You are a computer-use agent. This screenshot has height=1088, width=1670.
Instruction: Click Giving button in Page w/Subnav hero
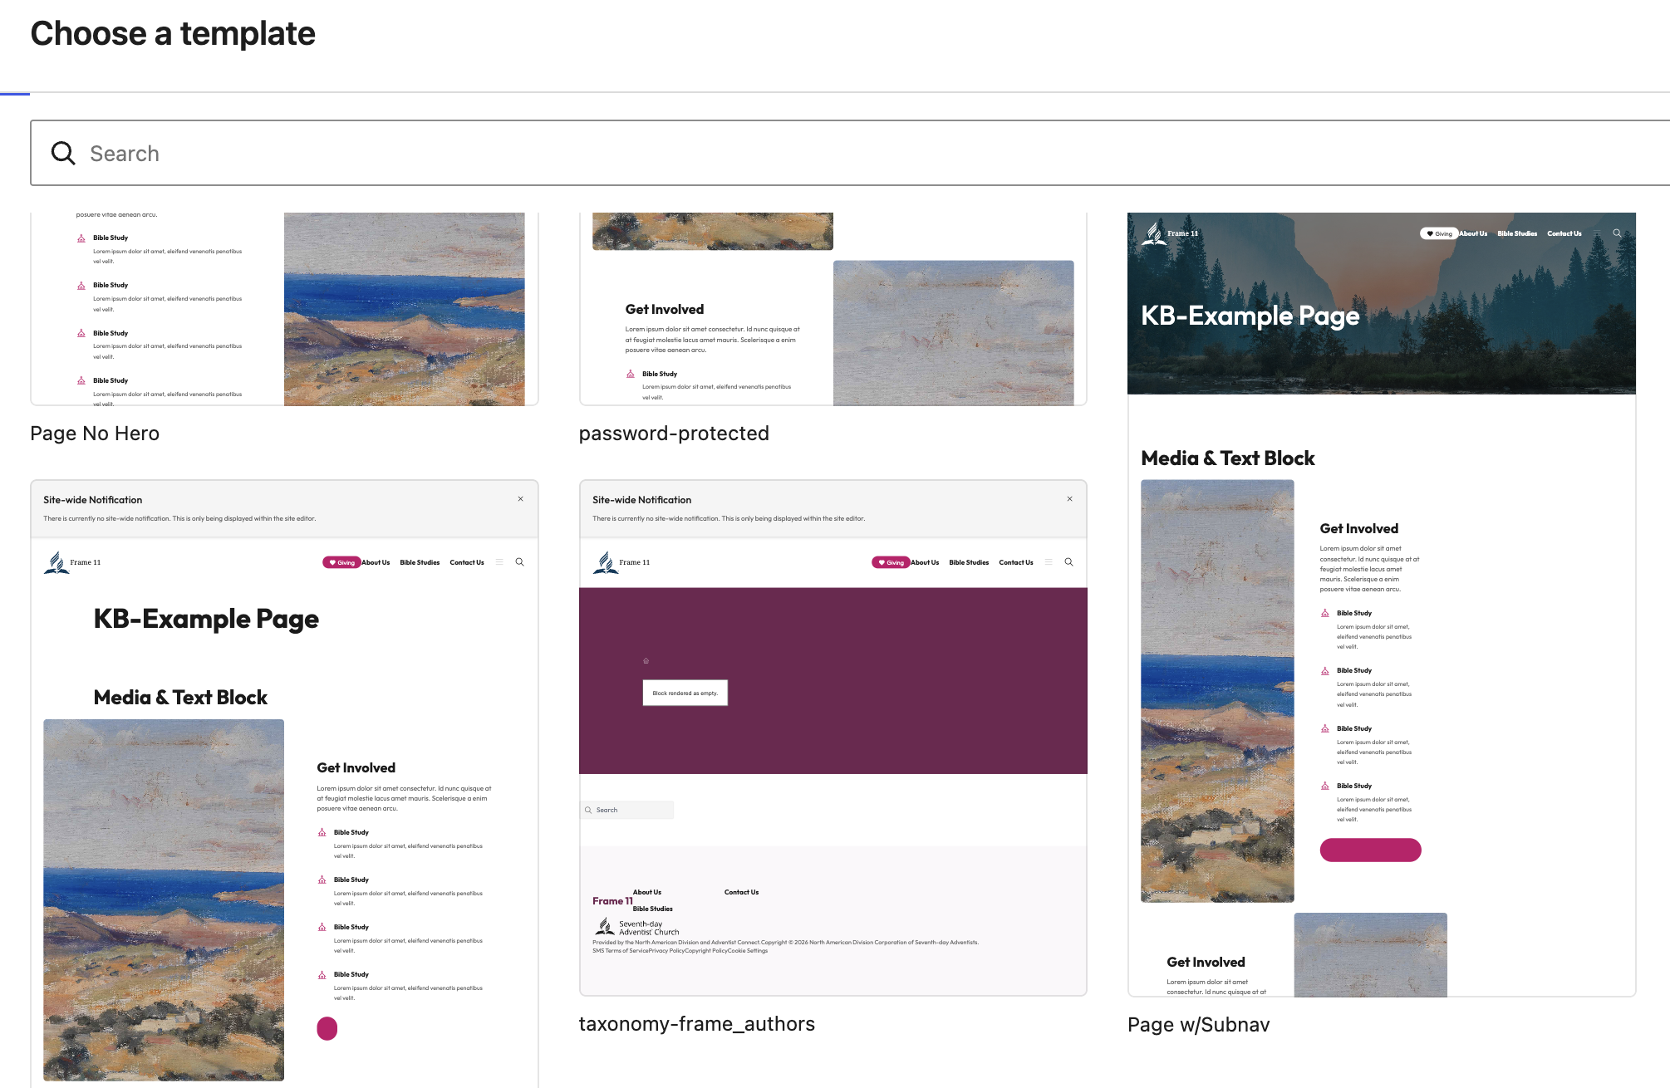[1439, 233]
